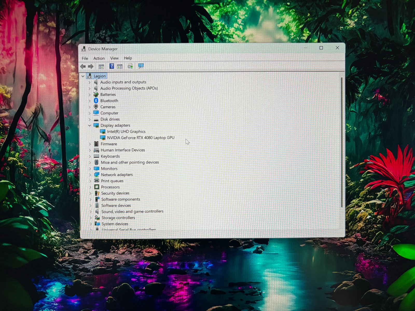Open the Action menu
This screenshot has height=311, width=415.
coord(99,58)
